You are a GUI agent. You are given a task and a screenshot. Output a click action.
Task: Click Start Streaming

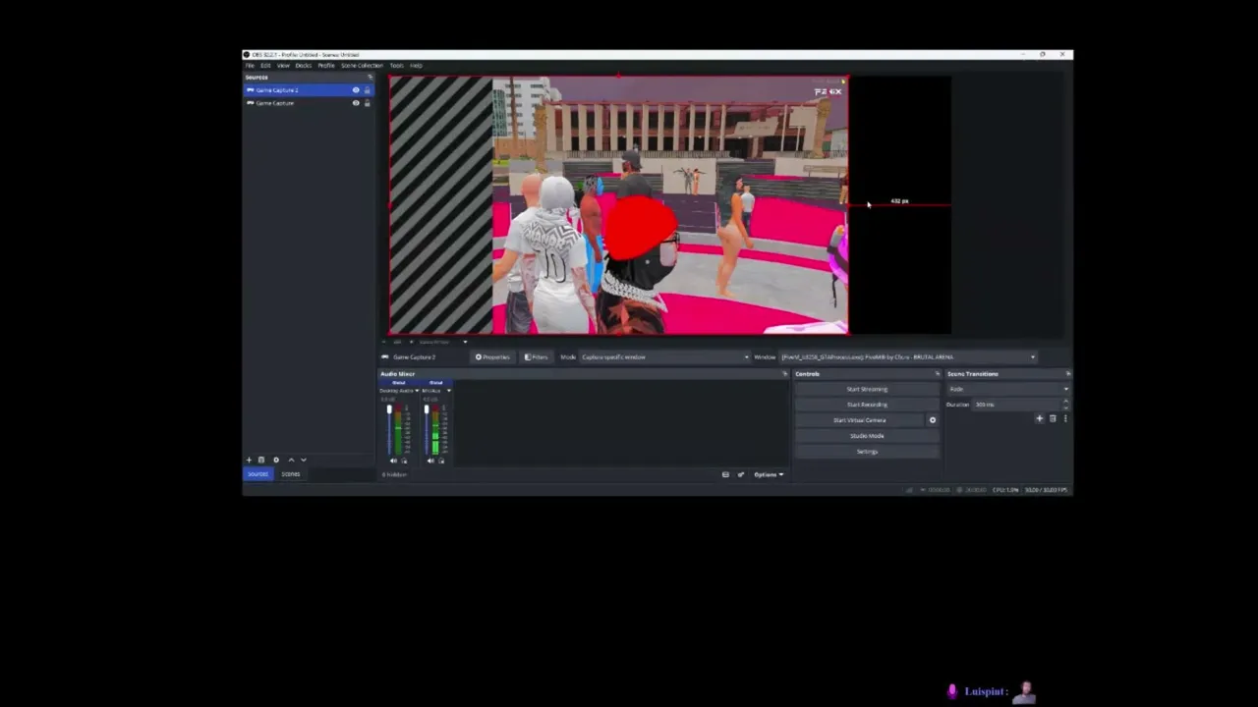[867, 389]
